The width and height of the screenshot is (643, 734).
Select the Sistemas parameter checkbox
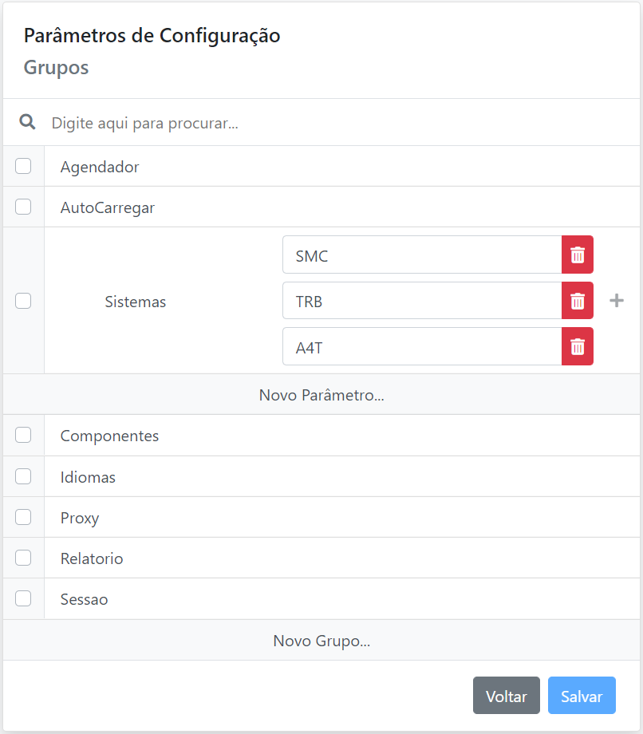pos(23,301)
